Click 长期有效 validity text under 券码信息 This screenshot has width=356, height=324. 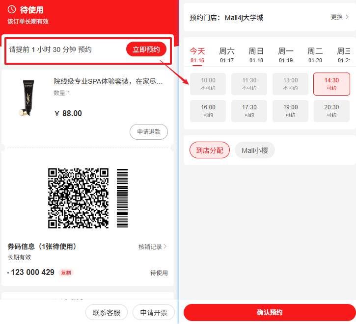[x=19, y=257]
